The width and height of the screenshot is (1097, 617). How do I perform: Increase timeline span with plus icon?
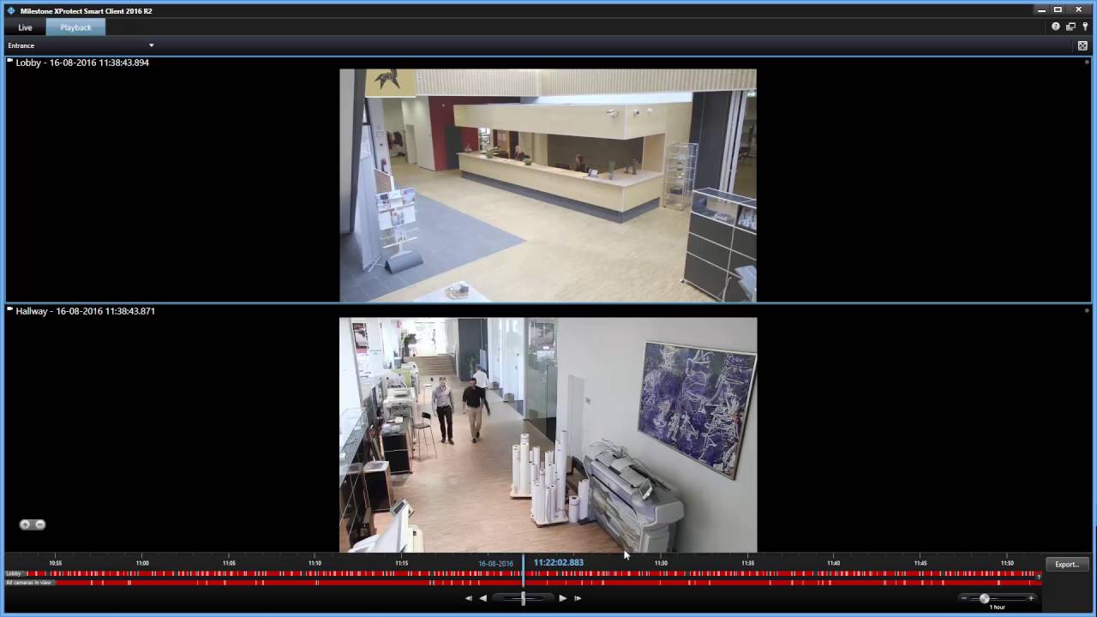(x=1031, y=598)
